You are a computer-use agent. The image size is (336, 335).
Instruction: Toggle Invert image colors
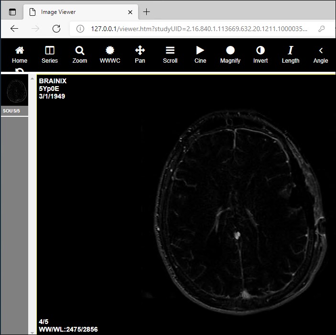[260, 54]
